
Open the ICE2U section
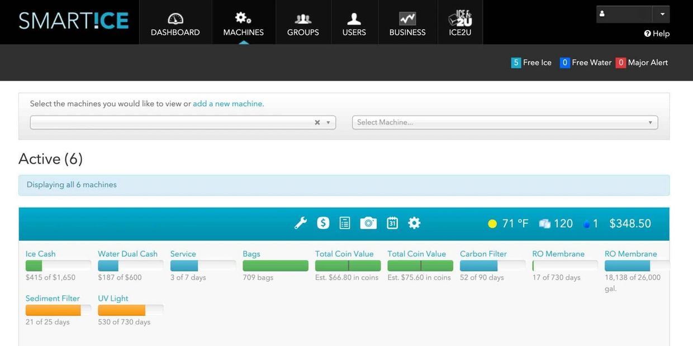pos(460,24)
